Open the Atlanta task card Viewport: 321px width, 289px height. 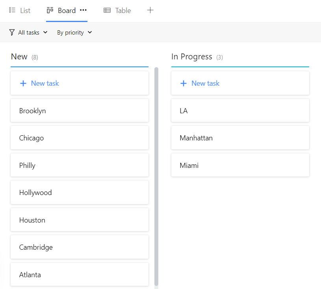click(x=80, y=274)
